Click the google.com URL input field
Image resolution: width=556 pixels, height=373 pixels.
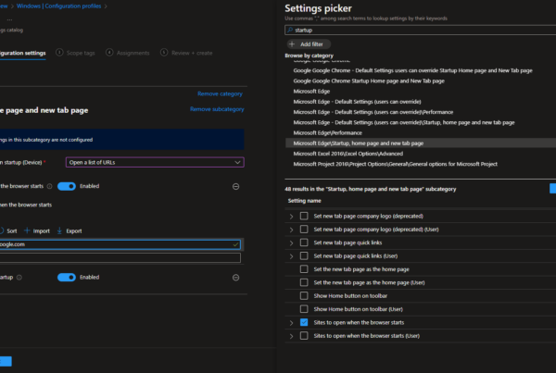pos(120,244)
